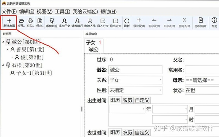Open the 状态 status dropdown showing 在世

click(x=202, y=90)
